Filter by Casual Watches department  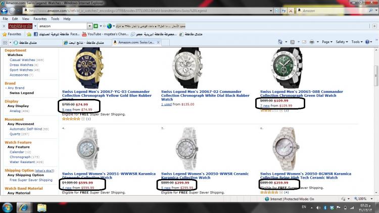click(x=22, y=60)
